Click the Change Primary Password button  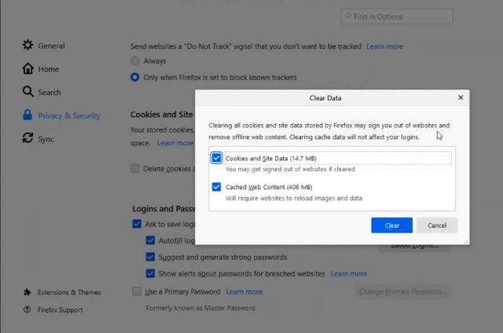pyautogui.click(x=402, y=291)
